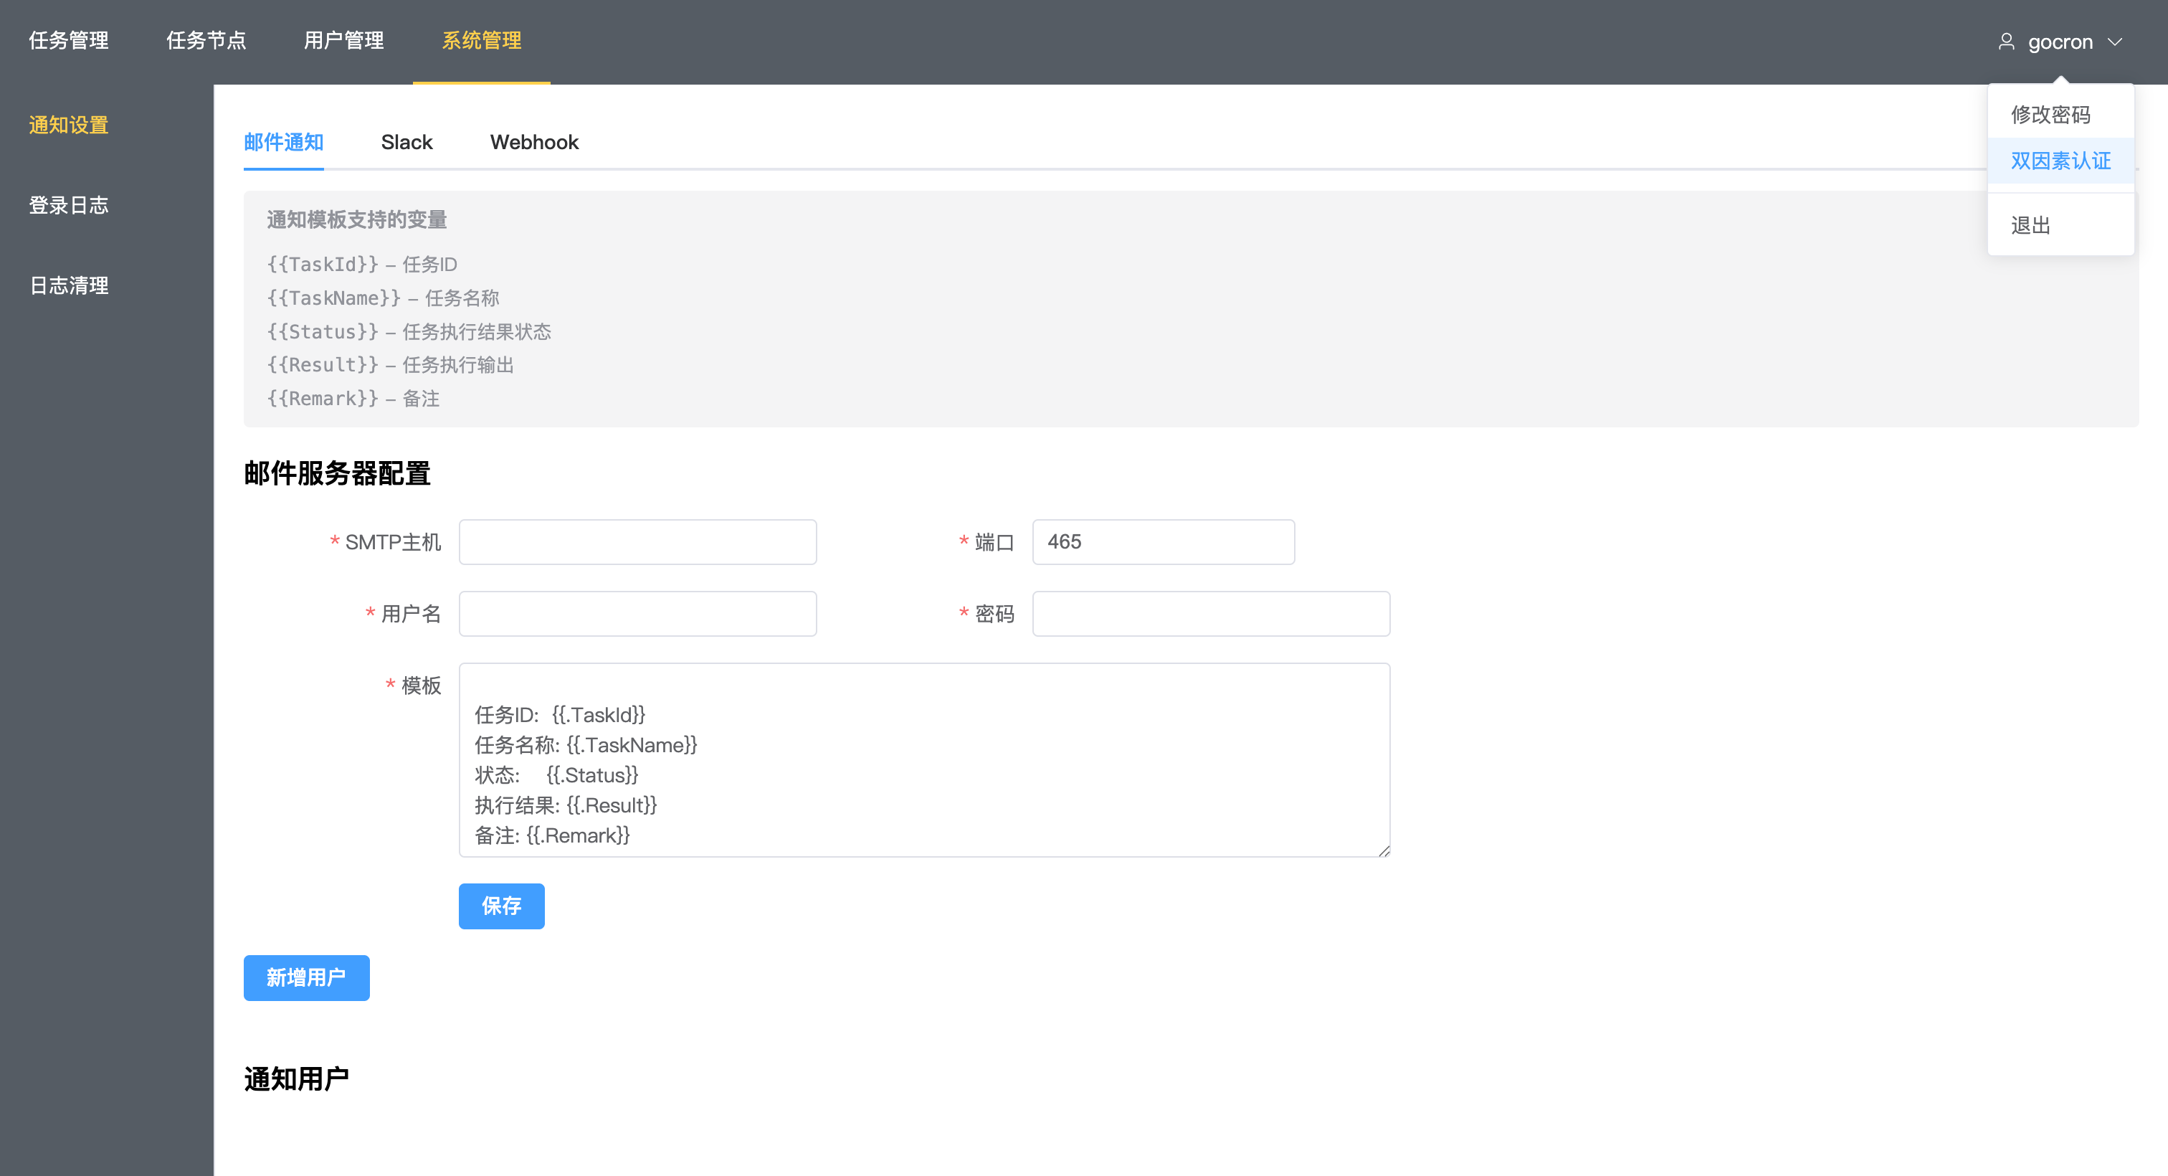
Task: Click the gocron username label
Action: pos(2060,42)
